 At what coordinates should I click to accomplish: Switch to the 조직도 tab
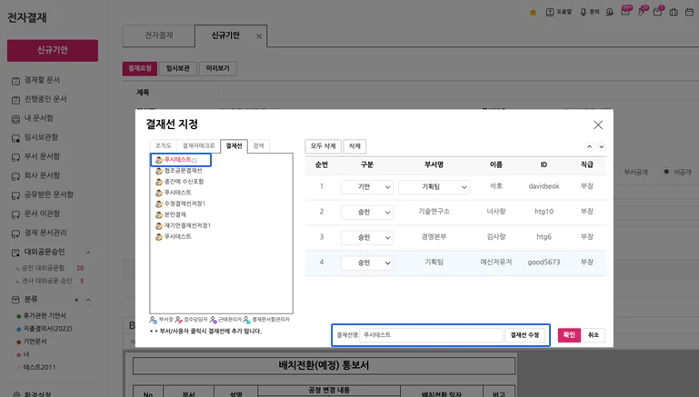[x=163, y=145]
